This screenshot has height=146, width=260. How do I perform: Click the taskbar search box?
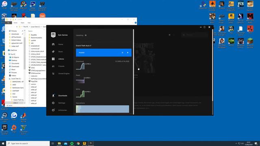(x=28, y=143)
